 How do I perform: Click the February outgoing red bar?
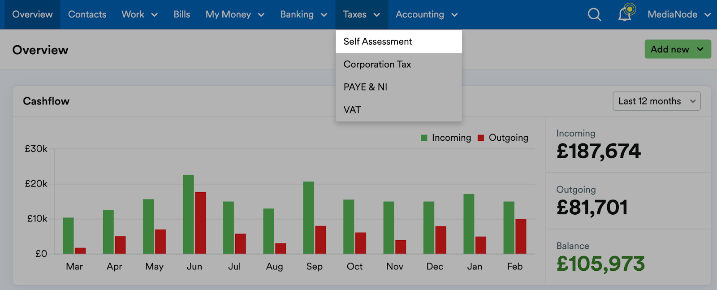tap(521, 236)
